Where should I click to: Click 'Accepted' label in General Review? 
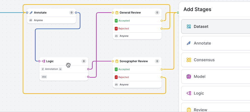(x=124, y=21)
